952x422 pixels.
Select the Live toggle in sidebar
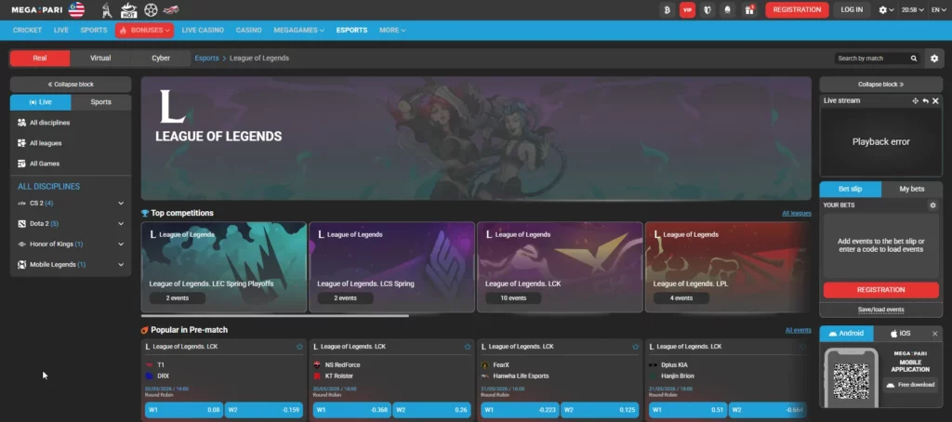(41, 102)
